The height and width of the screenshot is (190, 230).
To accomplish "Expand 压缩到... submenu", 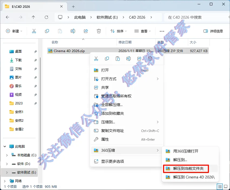I will click(126, 122).
